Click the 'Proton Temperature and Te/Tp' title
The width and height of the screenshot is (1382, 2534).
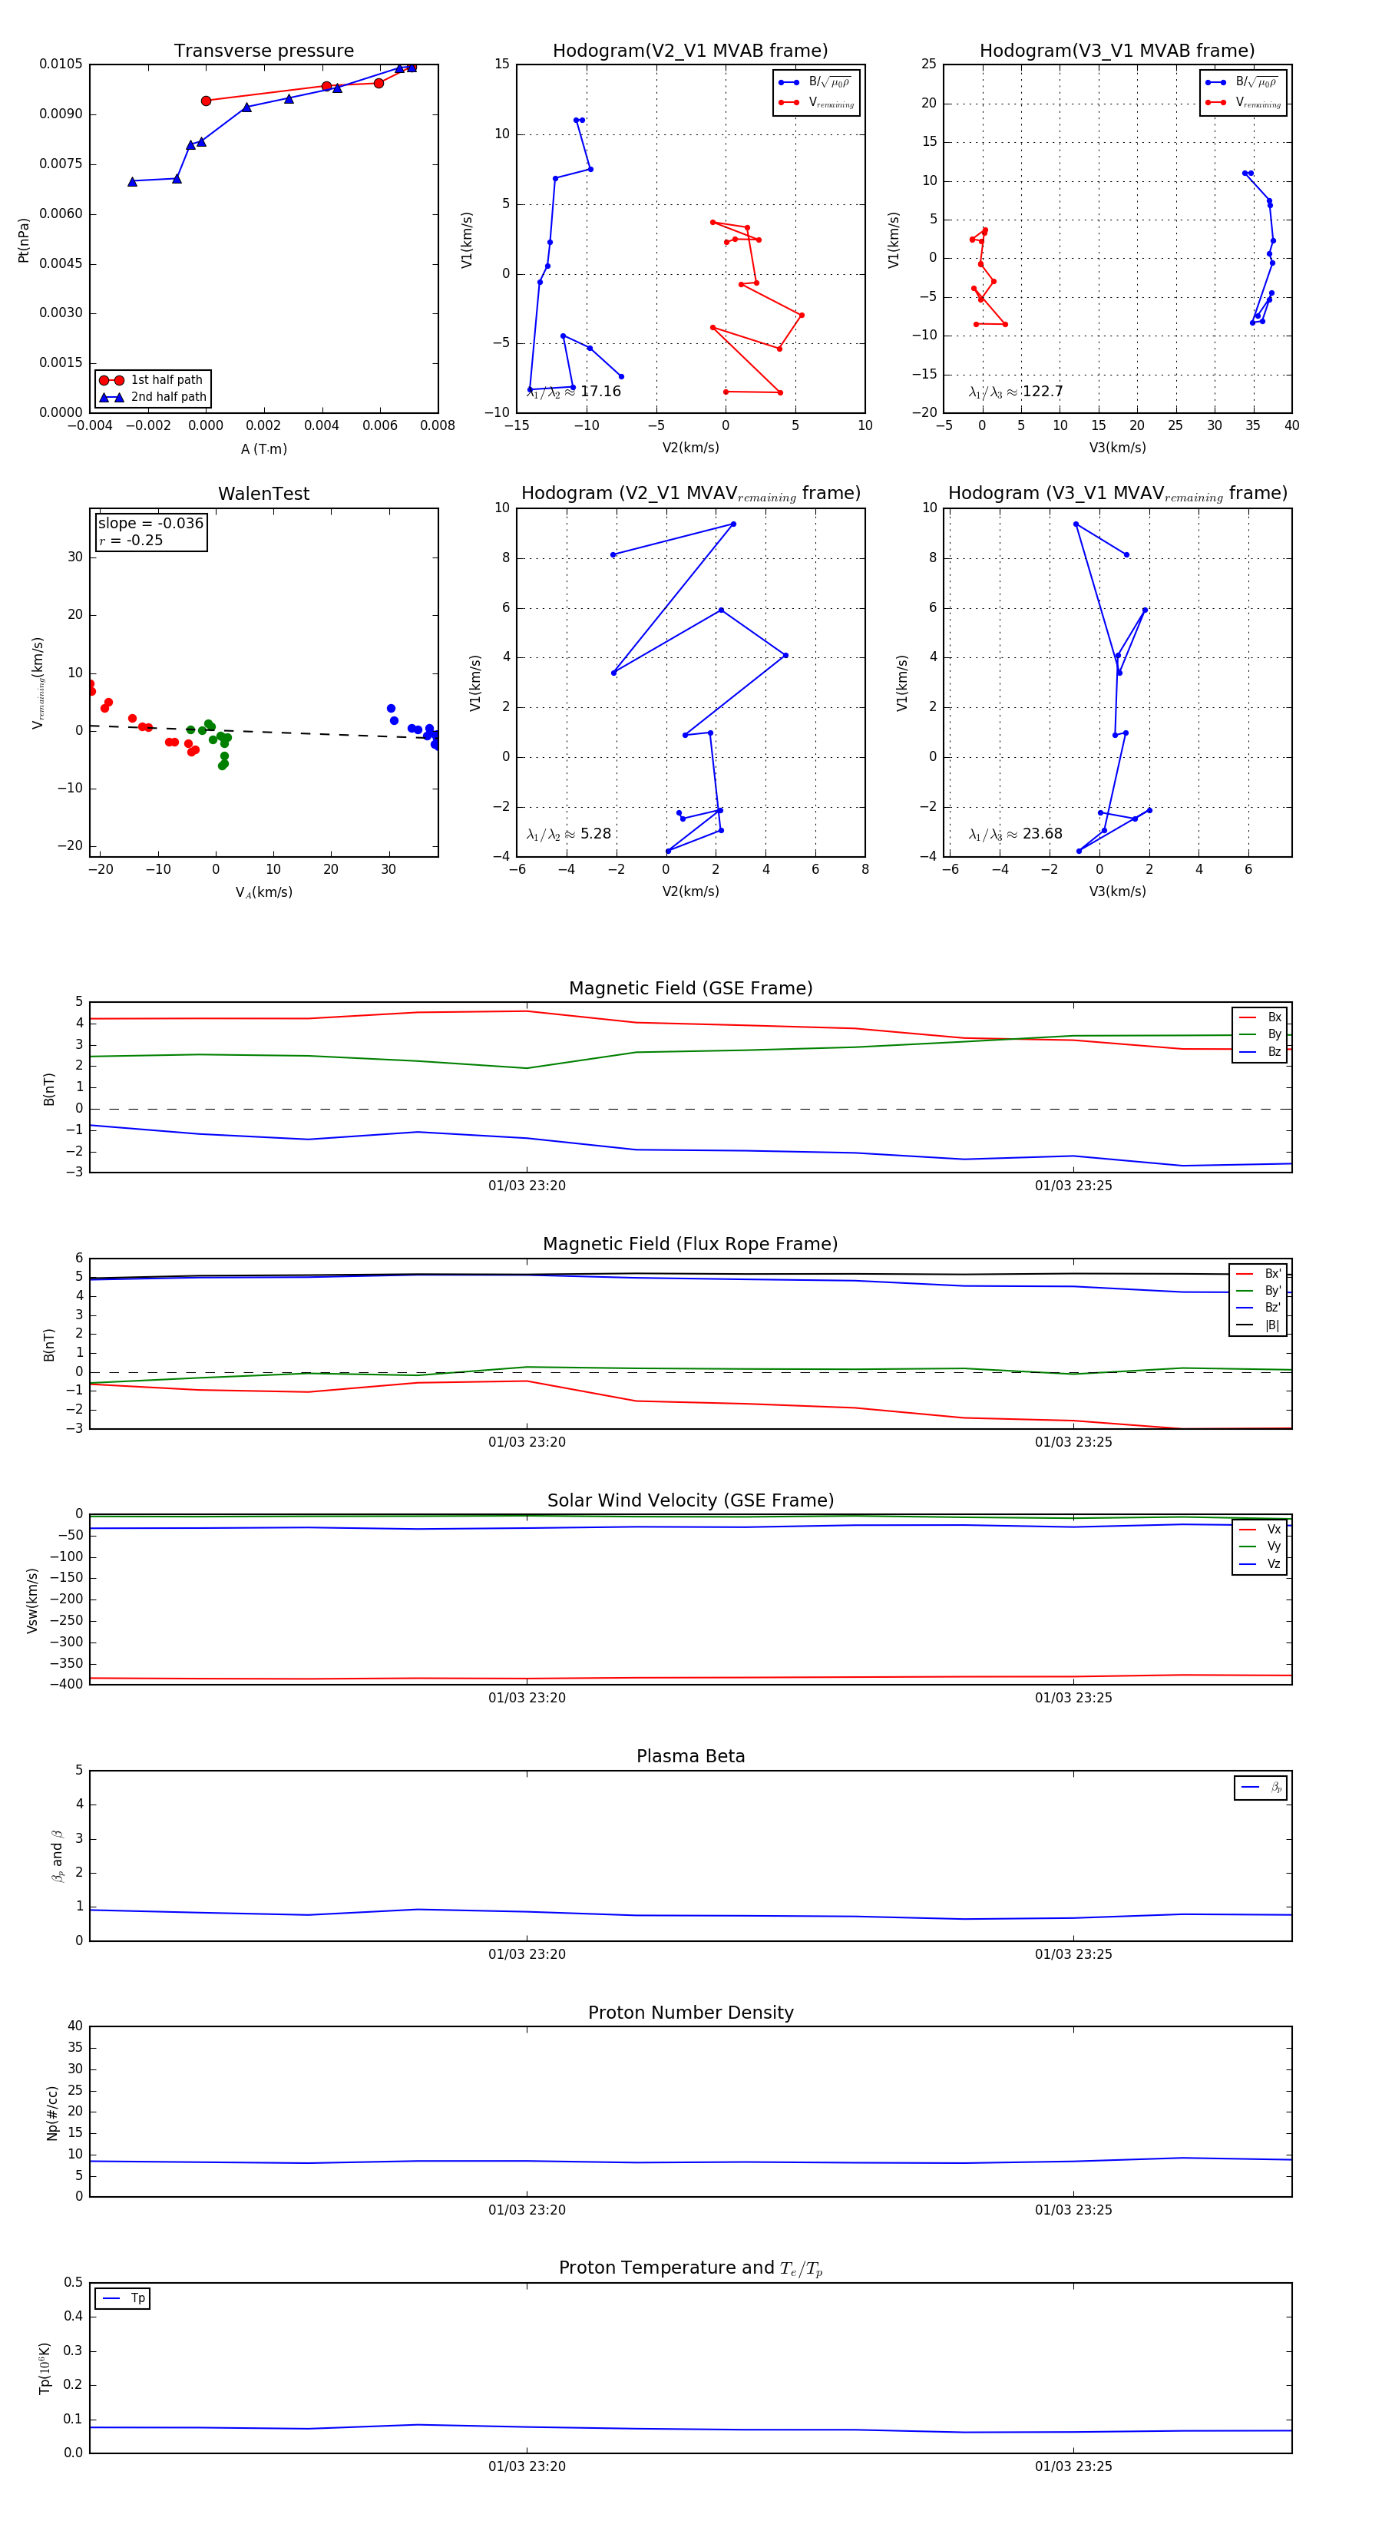point(690,2268)
